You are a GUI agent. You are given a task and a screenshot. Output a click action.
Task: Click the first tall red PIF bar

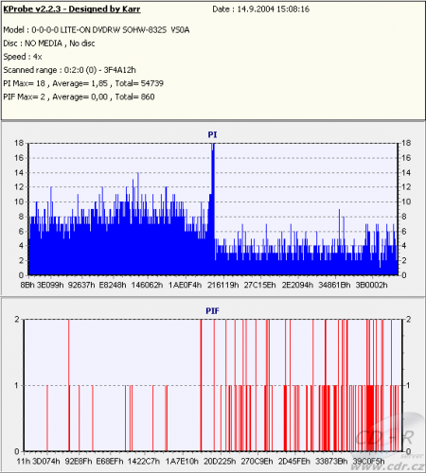coord(69,385)
